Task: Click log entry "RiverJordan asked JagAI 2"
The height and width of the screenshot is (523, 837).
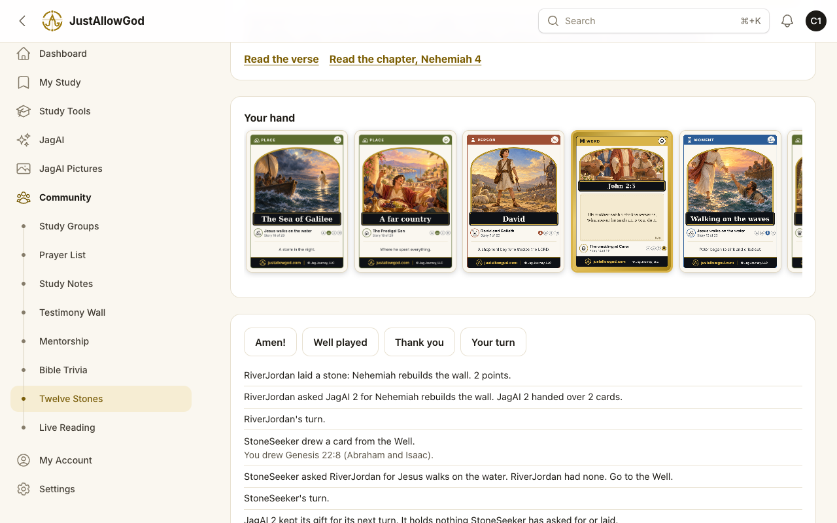Action: 433,397
